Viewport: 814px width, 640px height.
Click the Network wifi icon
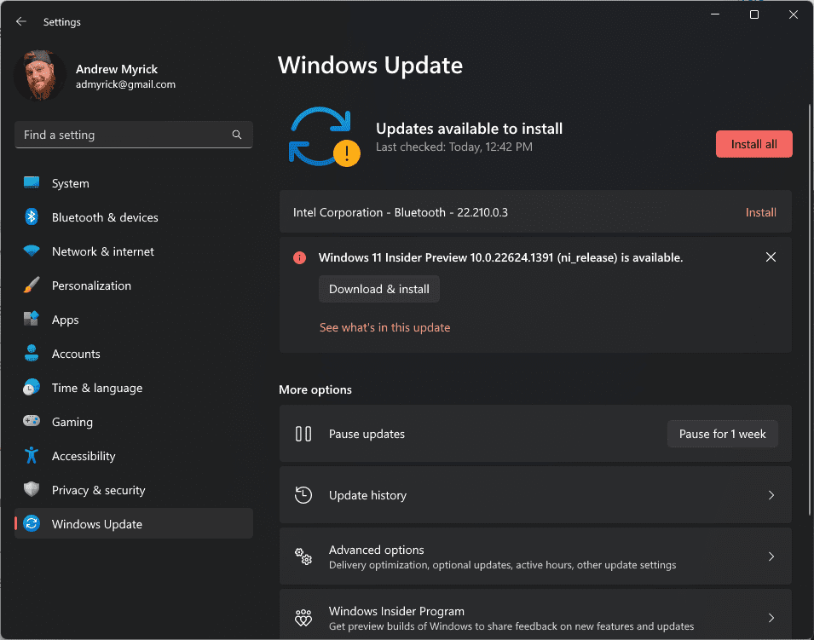[x=32, y=251]
